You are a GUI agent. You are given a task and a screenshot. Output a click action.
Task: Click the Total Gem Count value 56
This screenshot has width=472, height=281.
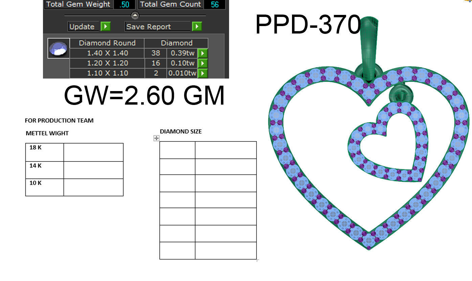[215, 4]
